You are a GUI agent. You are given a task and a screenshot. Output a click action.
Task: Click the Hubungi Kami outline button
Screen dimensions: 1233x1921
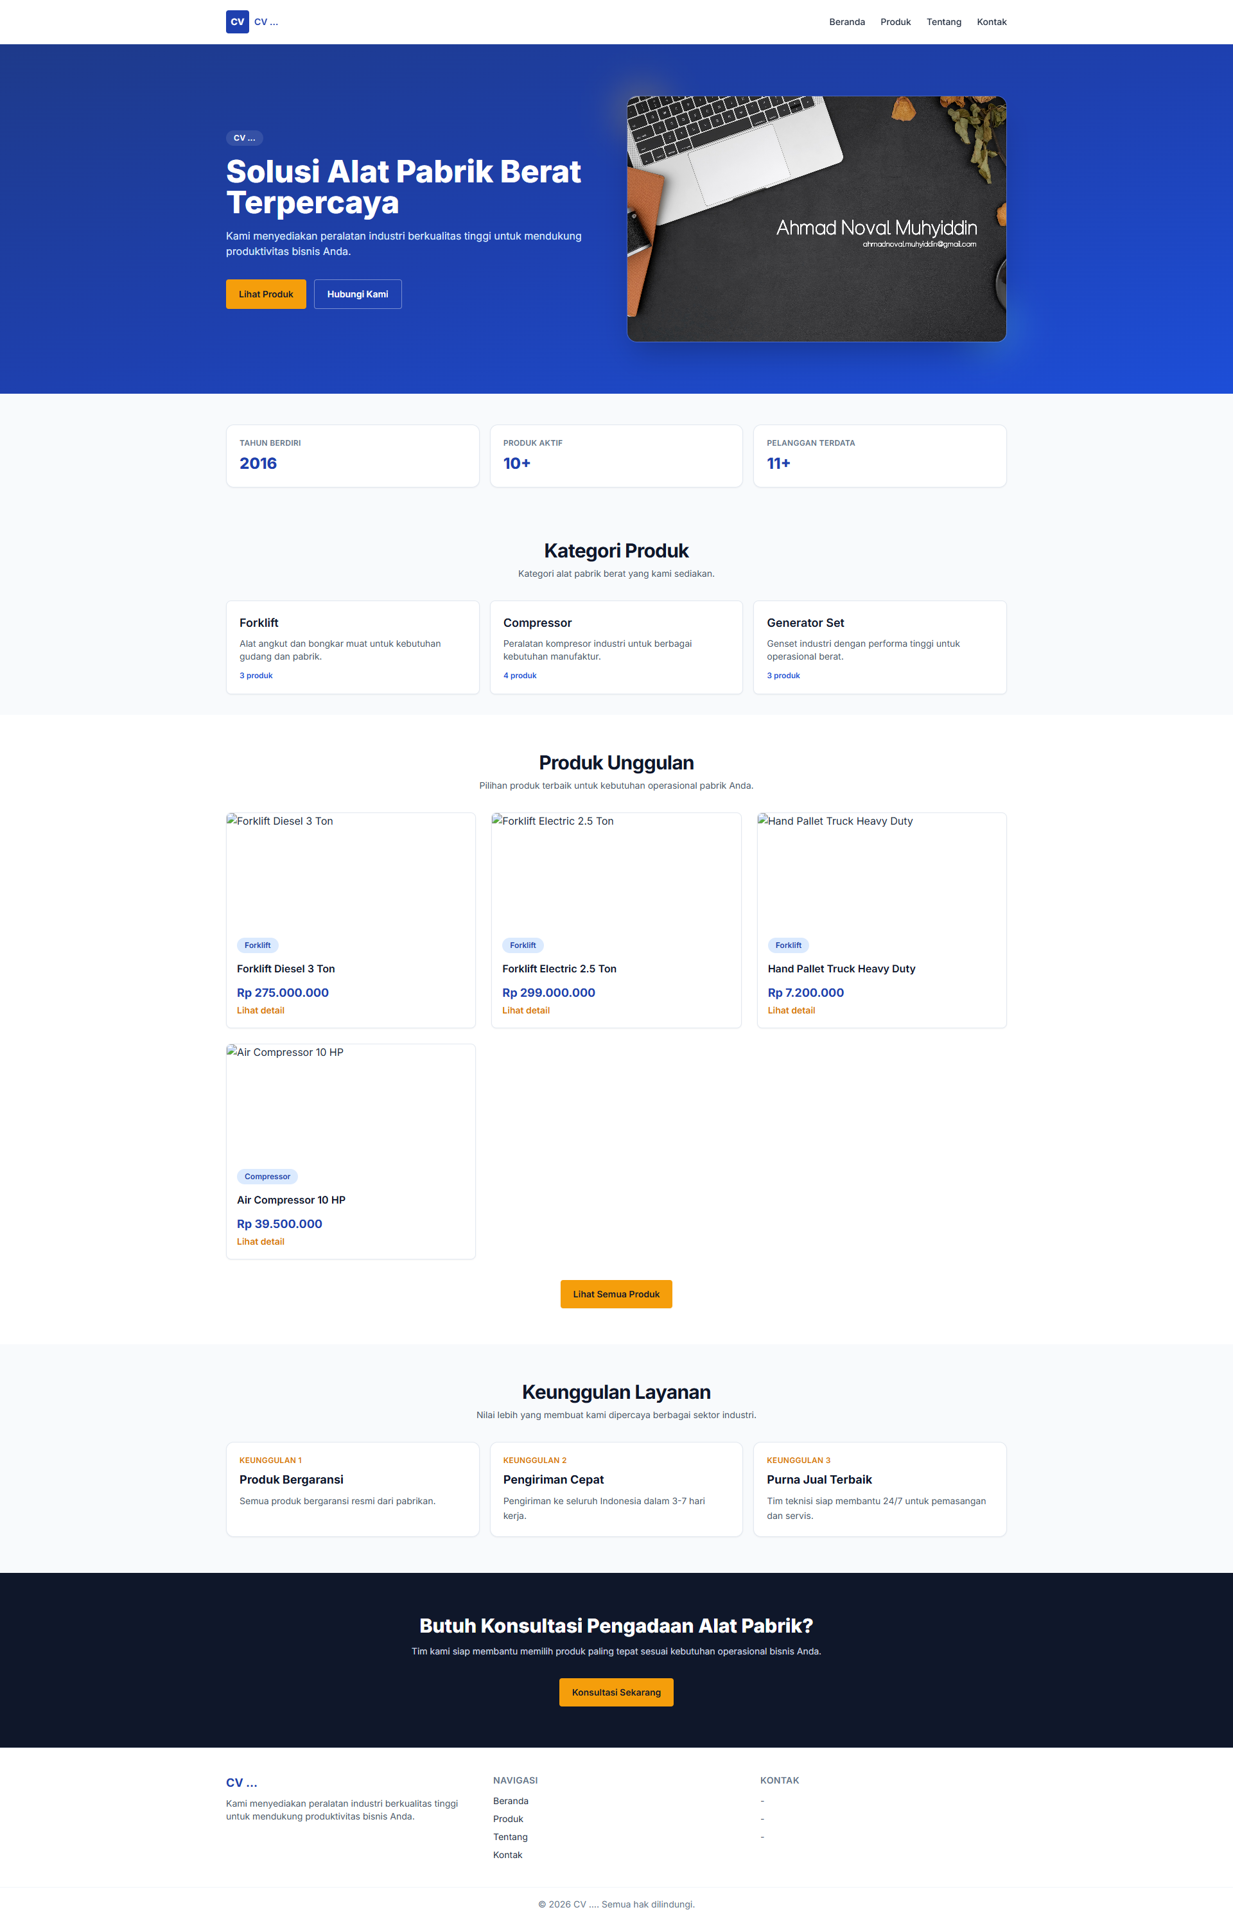[x=357, y=294]
